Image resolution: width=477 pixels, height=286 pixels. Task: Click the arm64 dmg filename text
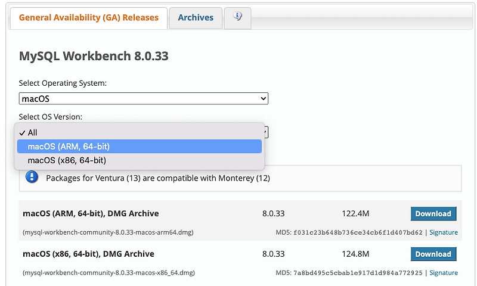108,232
